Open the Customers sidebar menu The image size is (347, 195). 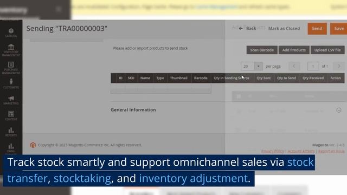tap(11, 84)
